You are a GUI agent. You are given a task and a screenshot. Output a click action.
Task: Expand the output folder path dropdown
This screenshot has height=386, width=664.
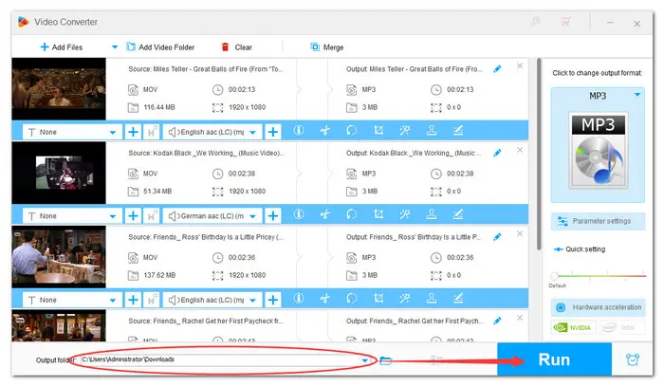366,360
